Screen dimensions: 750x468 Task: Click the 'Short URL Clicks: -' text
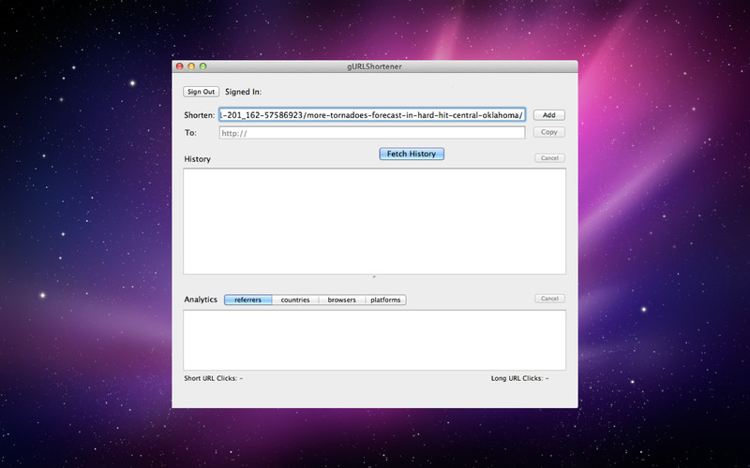coord(214,378)
